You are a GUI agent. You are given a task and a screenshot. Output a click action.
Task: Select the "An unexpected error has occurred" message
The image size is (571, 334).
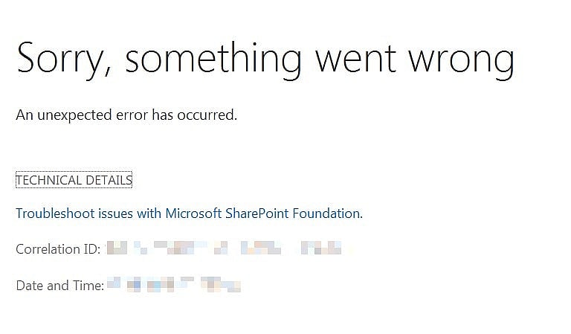126,115
